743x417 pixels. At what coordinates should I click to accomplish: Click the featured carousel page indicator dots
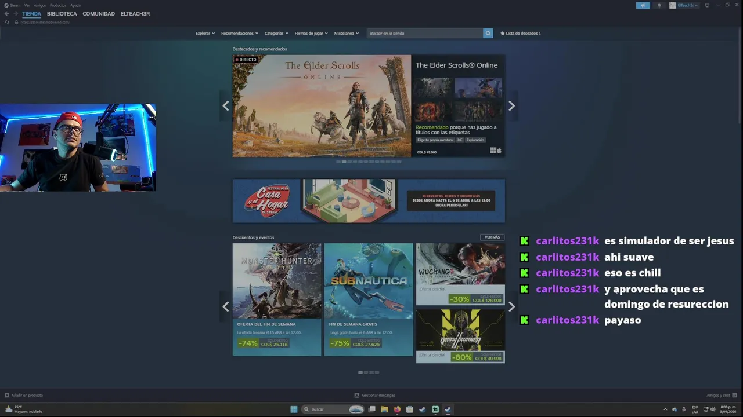(x=369, y=162)
